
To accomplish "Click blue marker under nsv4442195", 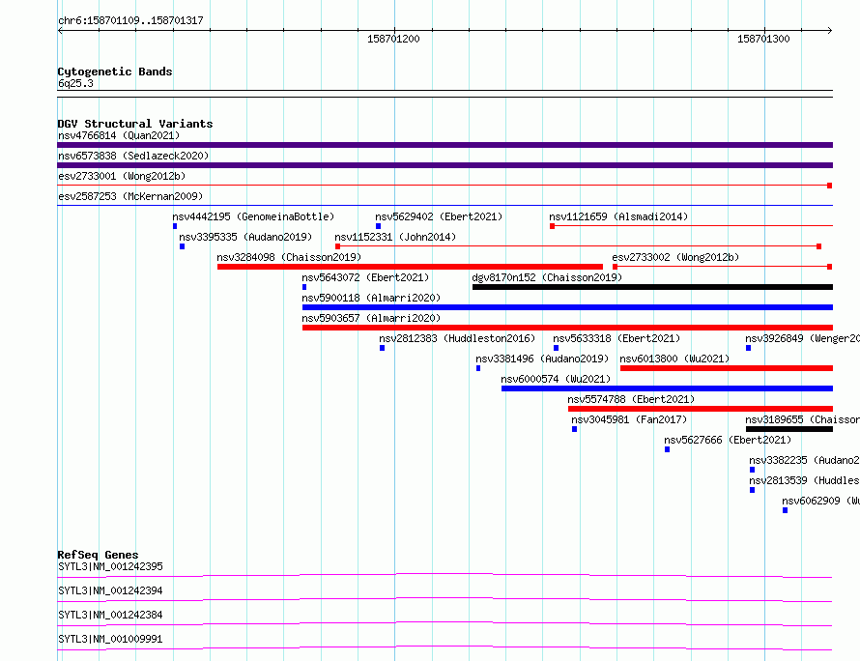I will [175, 226].
